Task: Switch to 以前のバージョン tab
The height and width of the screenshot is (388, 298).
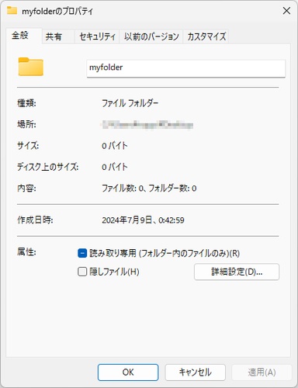Action: pos(151,36)
